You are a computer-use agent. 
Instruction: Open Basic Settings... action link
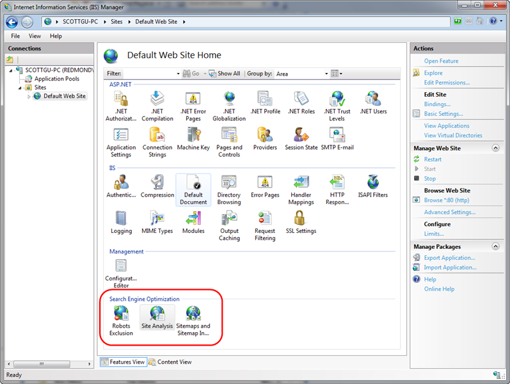coord(443,114)
